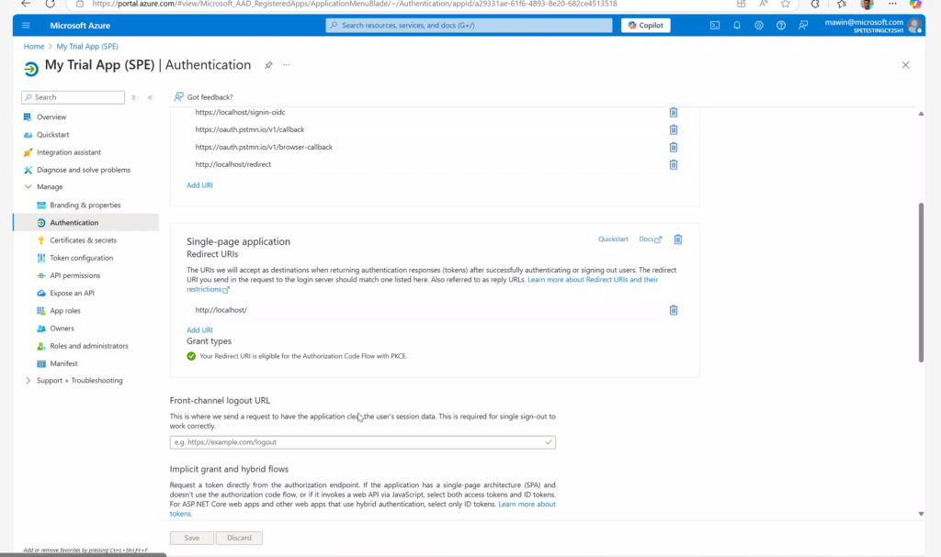Open the Single-page application Quickstart link
941x557 pixels.
613,239
